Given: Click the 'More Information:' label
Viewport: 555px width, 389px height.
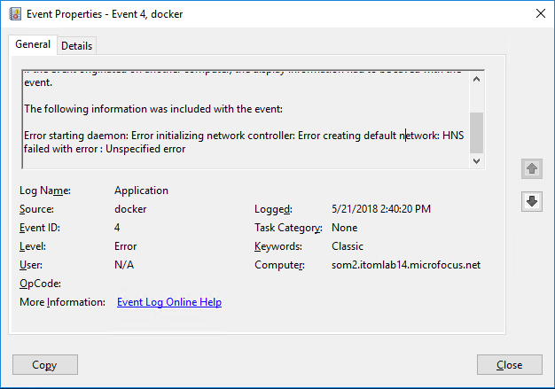Looking at the screenshot, I should point(62,302).
